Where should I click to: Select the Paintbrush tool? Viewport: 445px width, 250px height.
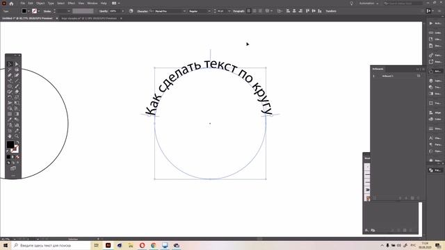(x=17, y=86)
